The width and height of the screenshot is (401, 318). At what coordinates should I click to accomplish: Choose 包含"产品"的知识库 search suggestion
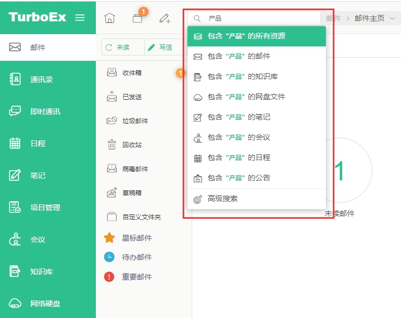point(256,77)
